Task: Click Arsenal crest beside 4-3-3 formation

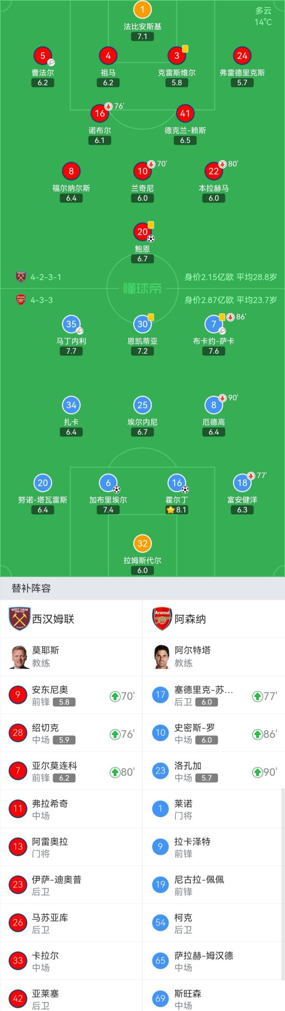Action: [21, 300]
